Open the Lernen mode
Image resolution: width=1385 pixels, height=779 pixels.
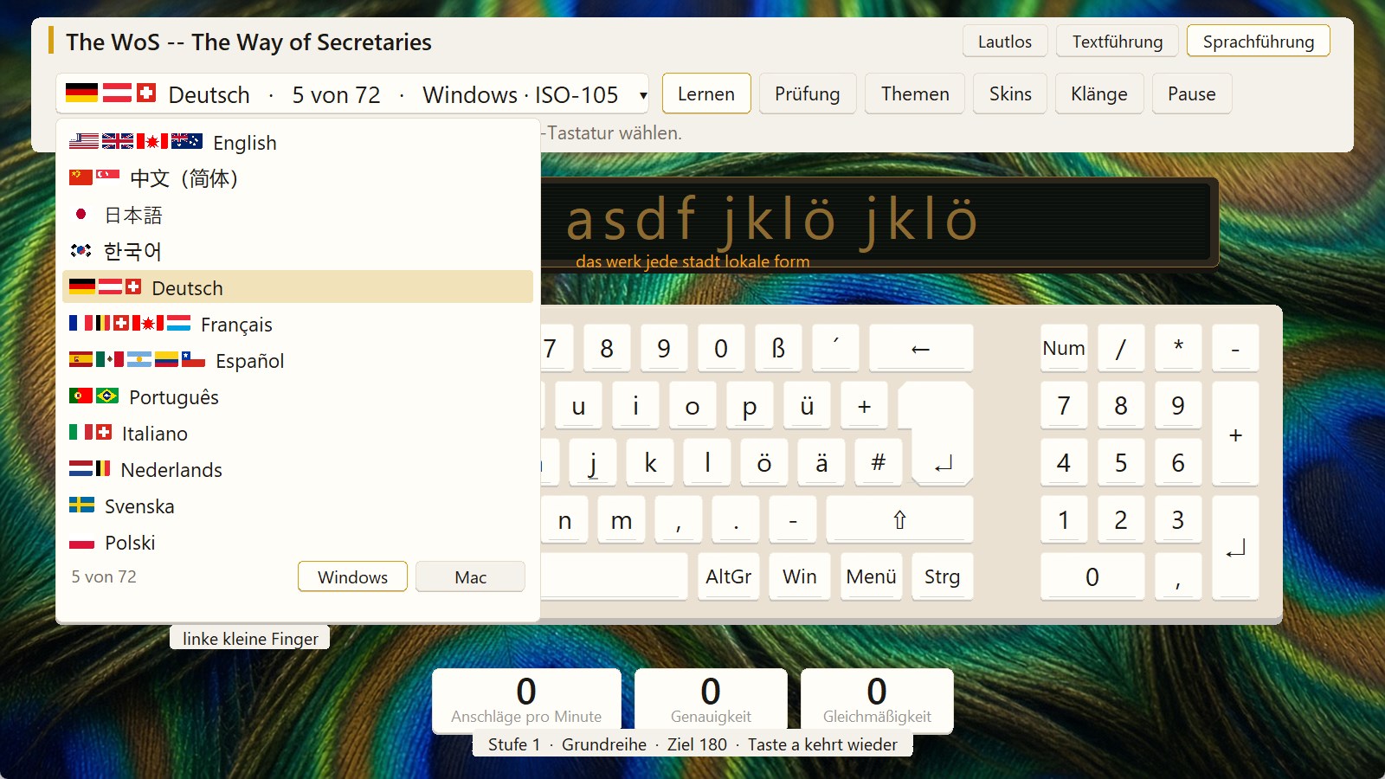[x=706, y=93]
